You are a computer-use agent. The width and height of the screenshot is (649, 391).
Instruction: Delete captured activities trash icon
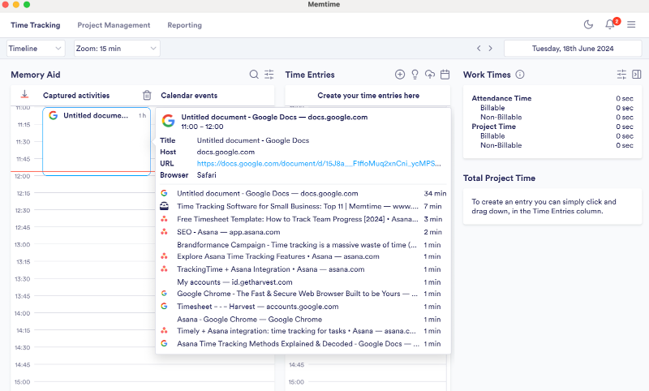(147, 95)
